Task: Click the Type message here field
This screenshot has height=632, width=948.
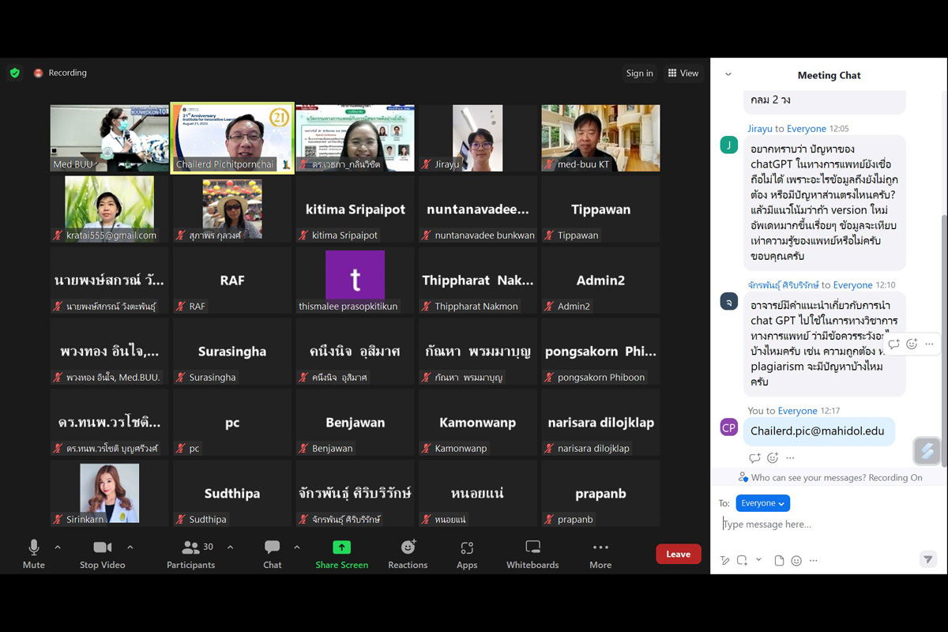Action: (x=822, y=525)
